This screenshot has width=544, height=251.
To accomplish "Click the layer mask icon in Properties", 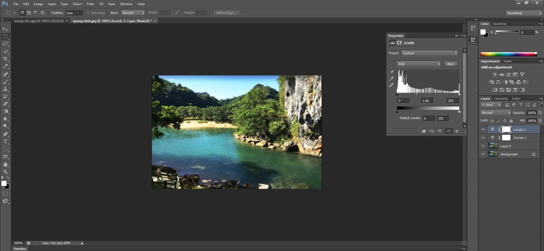I will point(399,42).
